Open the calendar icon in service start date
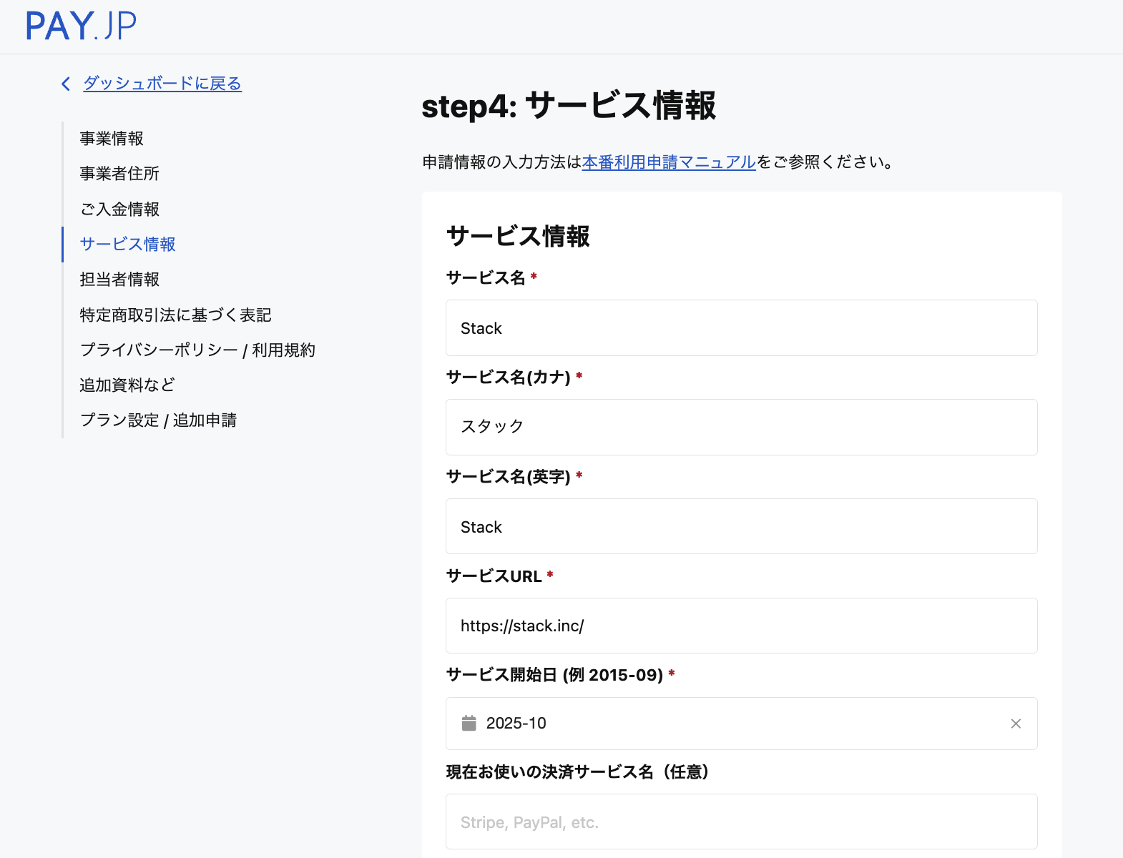Screen dimensions: 1123x858 point(469,723)
